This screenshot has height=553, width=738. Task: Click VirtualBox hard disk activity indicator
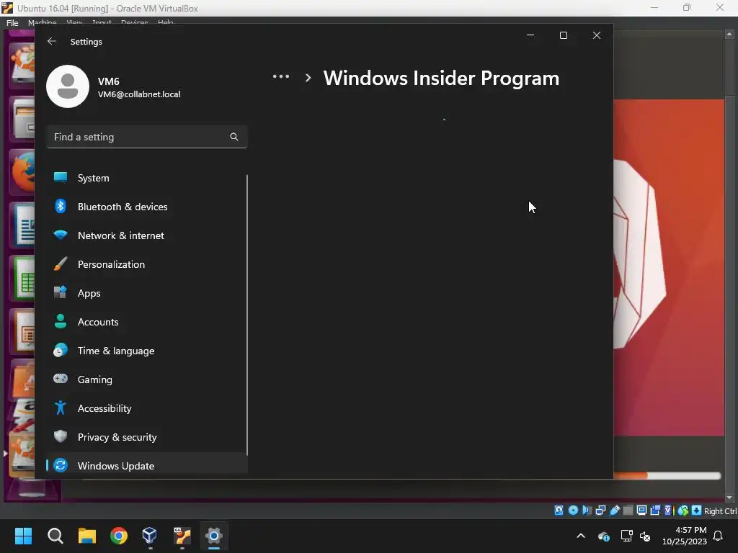click(x=559, y=511)
